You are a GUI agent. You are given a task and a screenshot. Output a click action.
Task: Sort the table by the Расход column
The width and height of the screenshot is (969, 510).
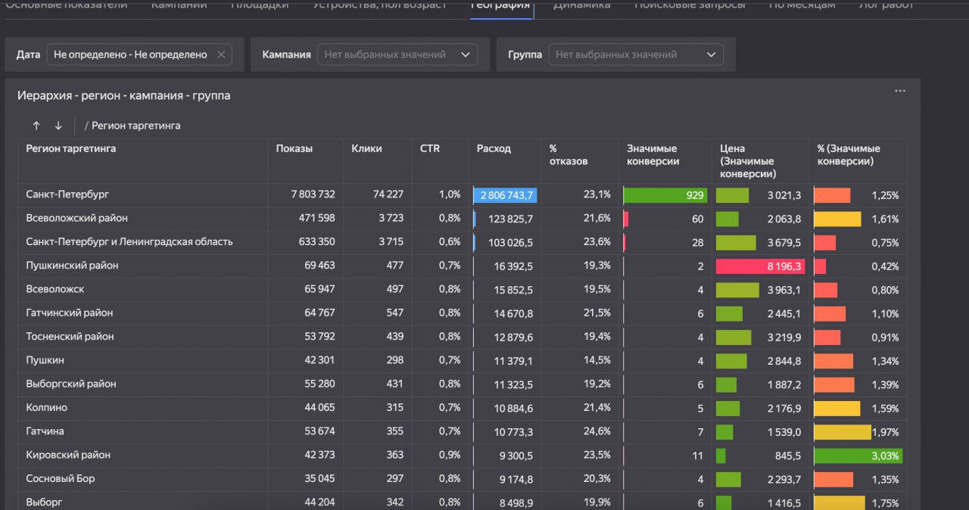493,148
